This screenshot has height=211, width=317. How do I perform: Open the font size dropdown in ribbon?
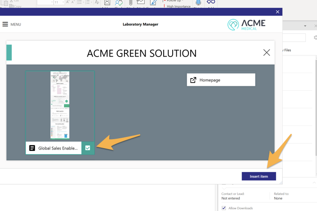63,2
